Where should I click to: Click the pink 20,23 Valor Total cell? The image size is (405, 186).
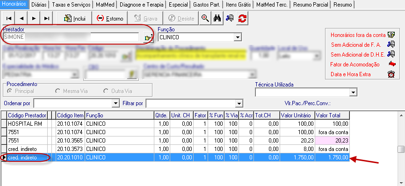332,141
